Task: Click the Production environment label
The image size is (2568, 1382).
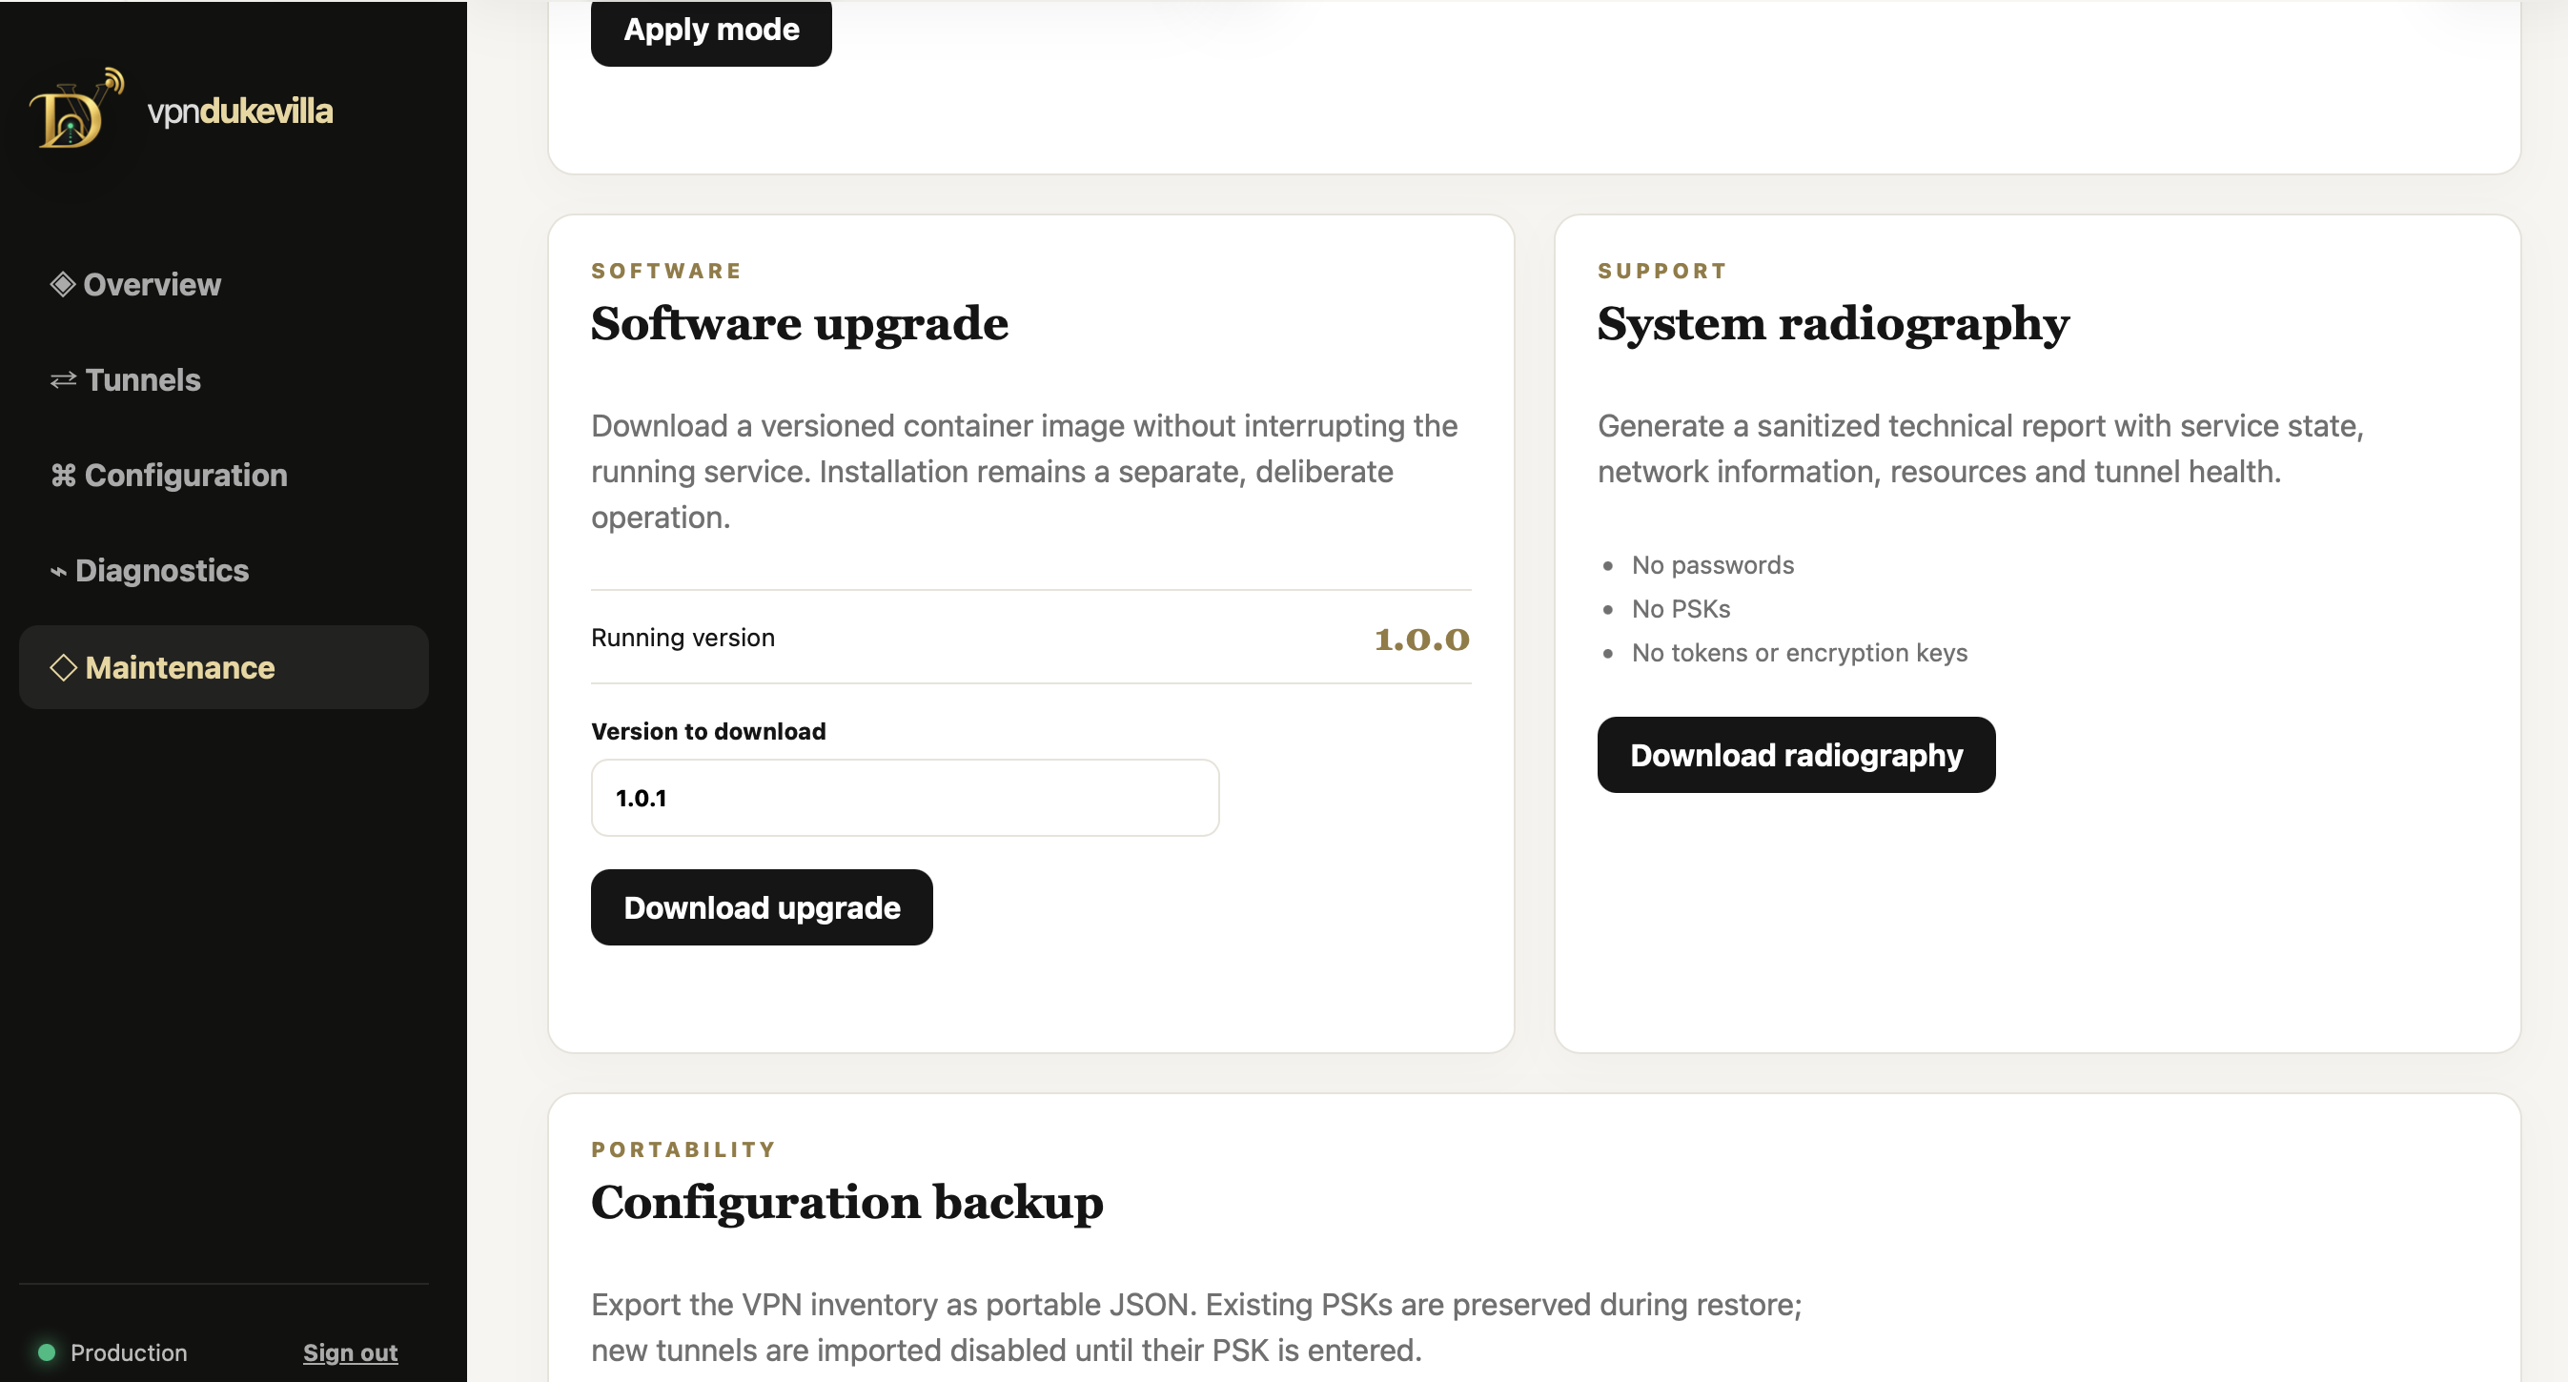Action: 129,1352
